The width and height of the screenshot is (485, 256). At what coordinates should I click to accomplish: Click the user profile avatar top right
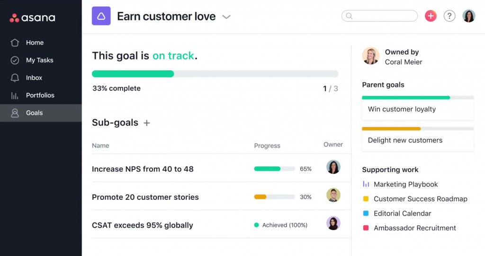point(469,16)
